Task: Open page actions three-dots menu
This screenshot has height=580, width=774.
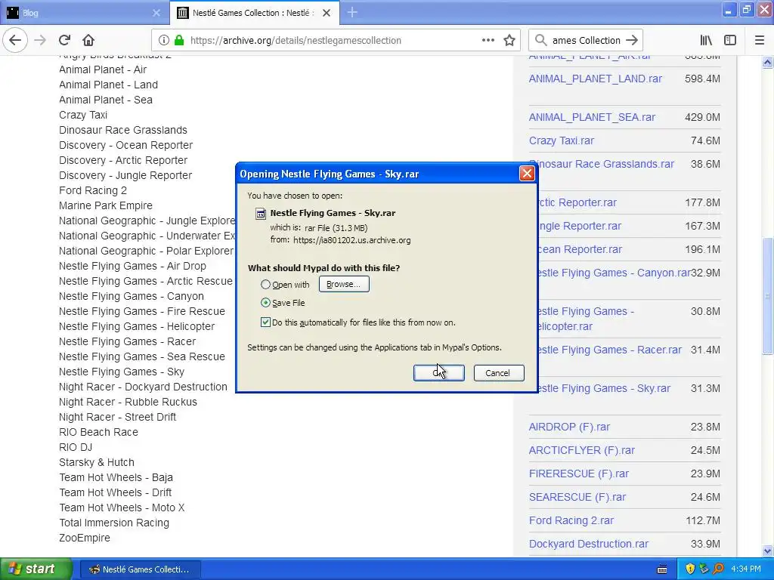Action: 488,41
